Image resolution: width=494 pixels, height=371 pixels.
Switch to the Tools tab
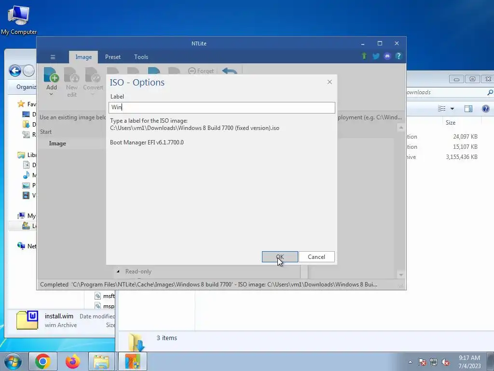click(x=141, y=57)
